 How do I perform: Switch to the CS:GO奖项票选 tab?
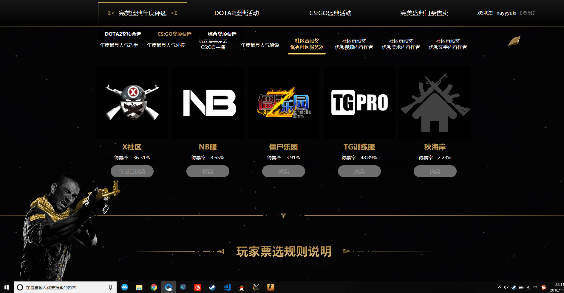(x=175, y=34)
